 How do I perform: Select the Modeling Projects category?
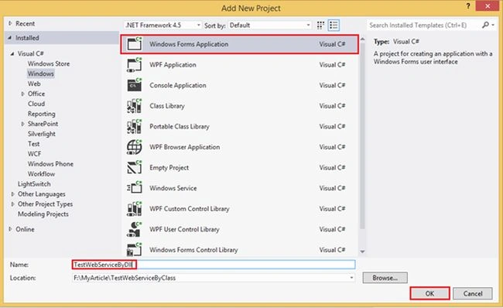click(x=43, y=214)
